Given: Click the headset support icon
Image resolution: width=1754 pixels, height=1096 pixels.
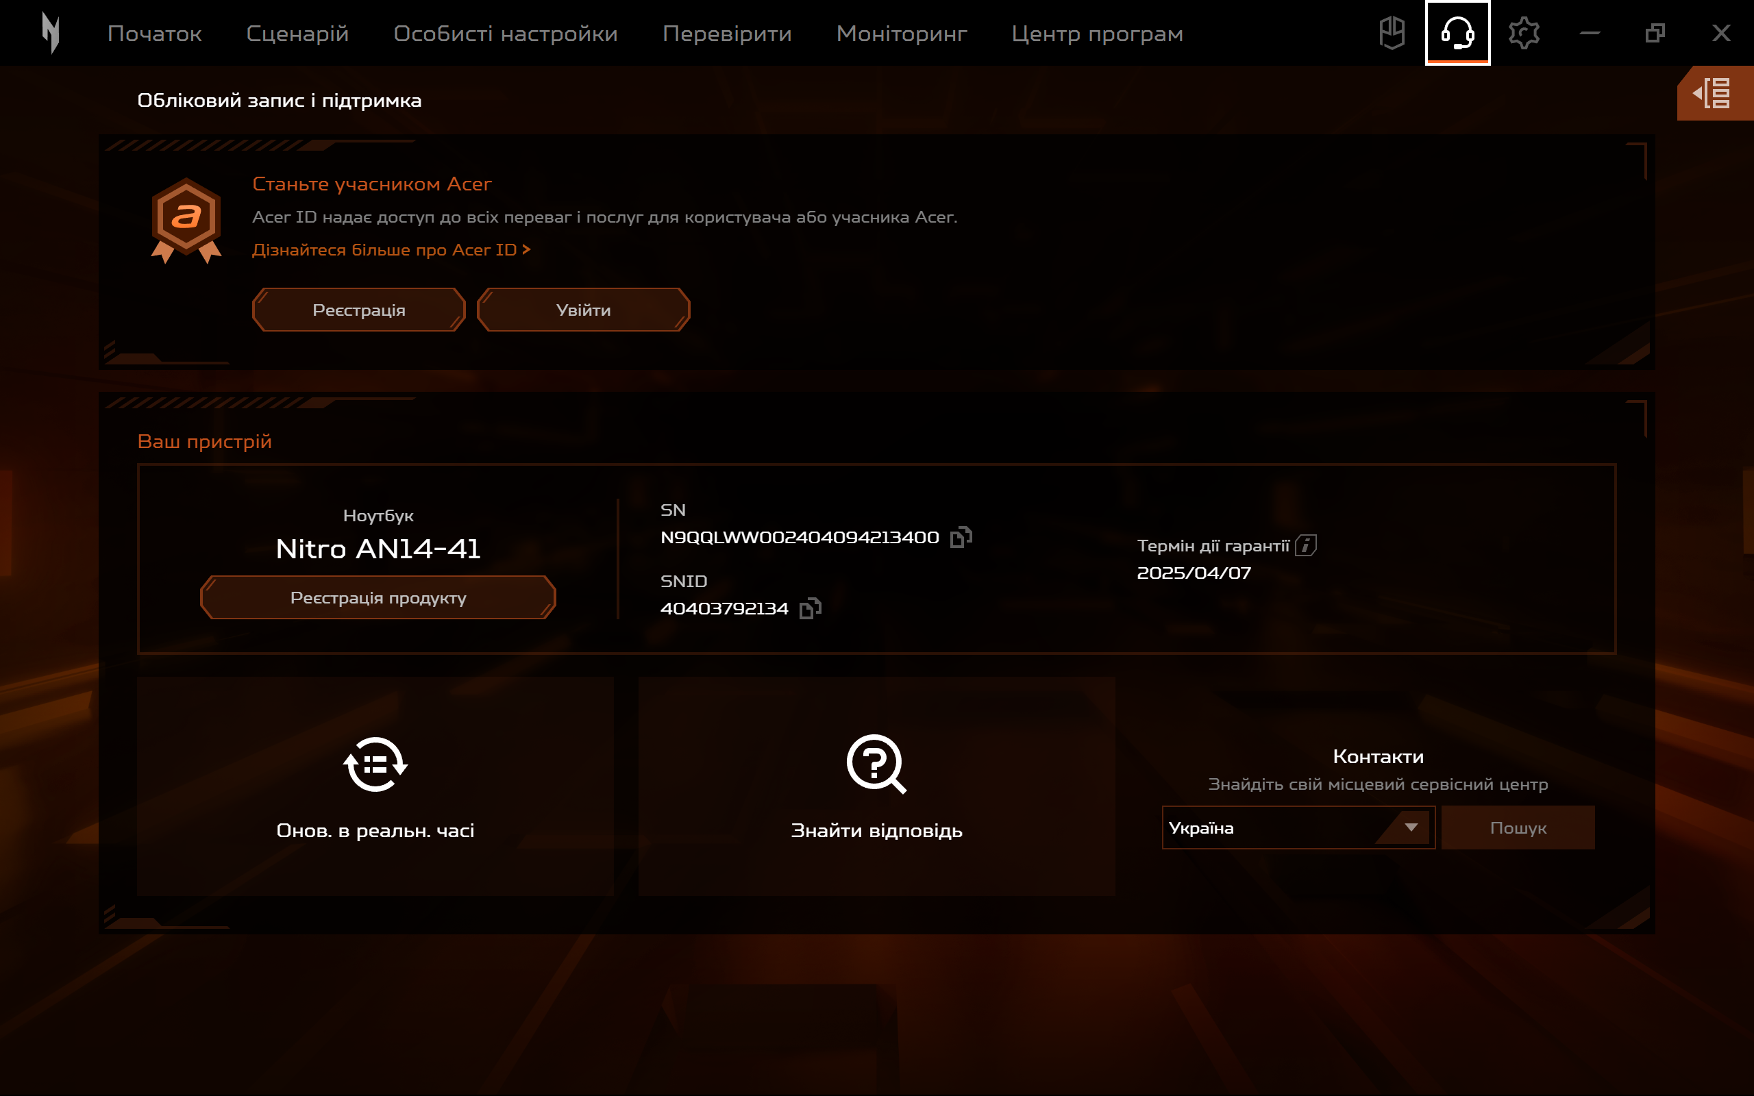Looking at the screenshot, I should point(1457,32).
